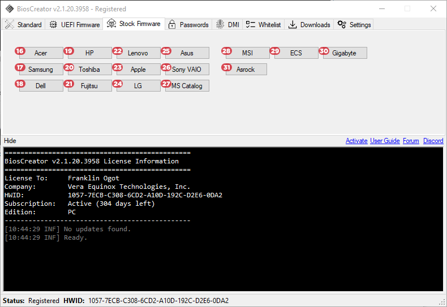
Task: Close the BiosCreator window
Action: tap(433, 9)
